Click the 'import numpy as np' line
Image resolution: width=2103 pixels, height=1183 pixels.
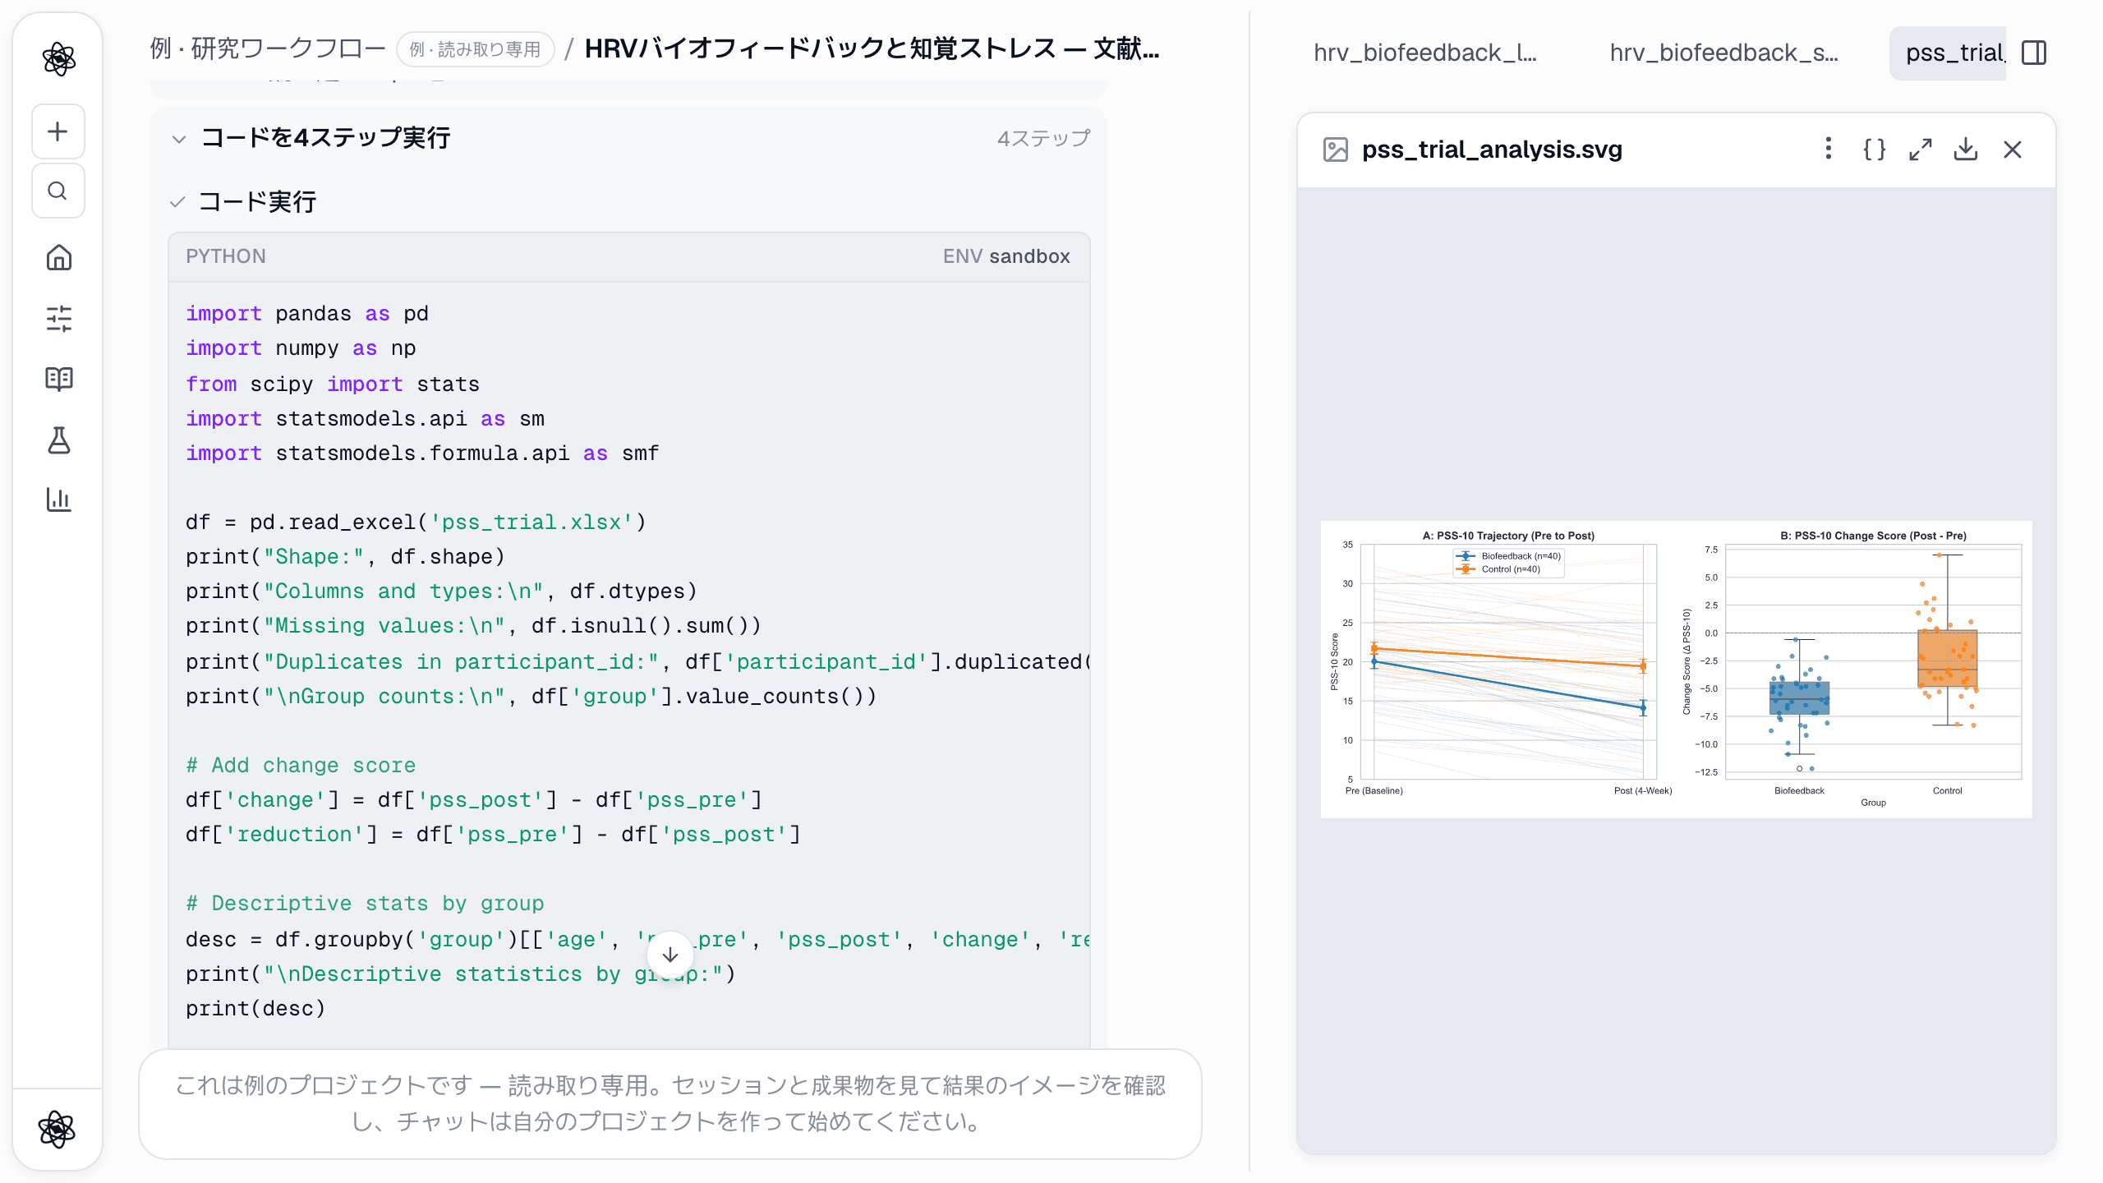301,348
